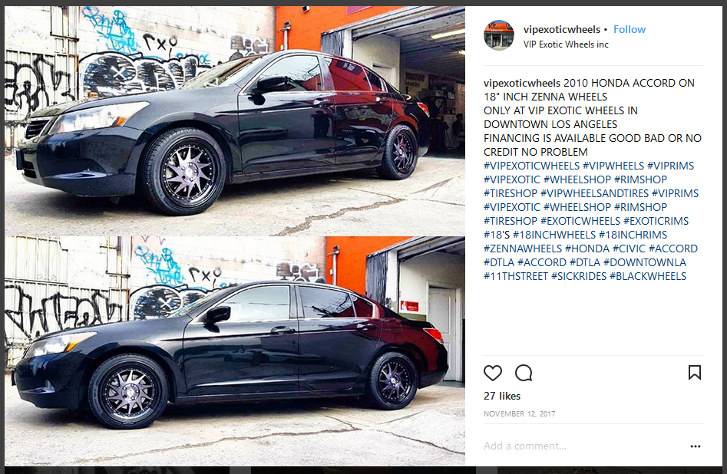727x474 pixels.
Task: Like the post with heart icon
Action: (492, 373)
